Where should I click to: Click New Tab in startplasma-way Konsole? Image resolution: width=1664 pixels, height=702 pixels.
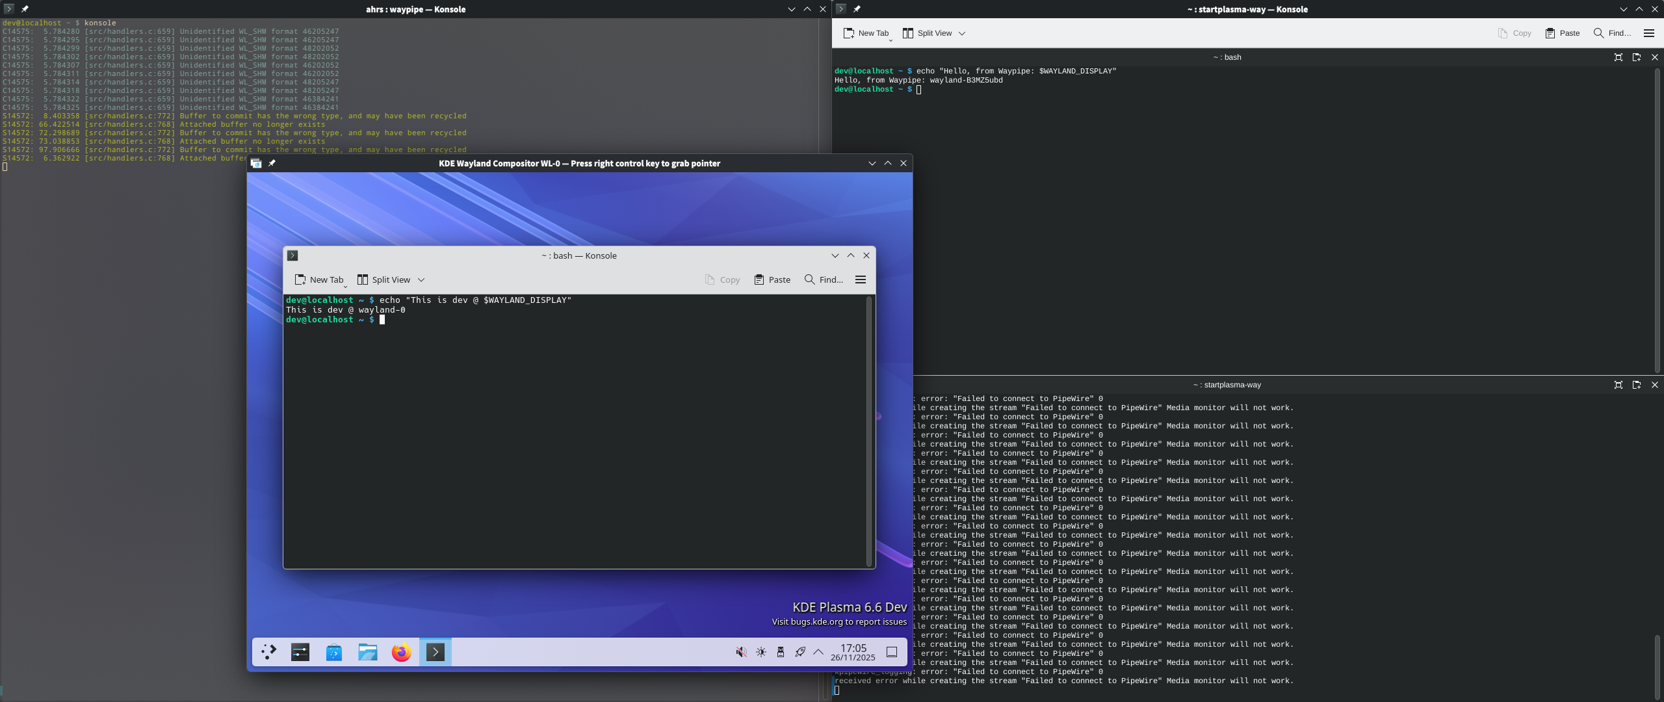pos(866,33)
